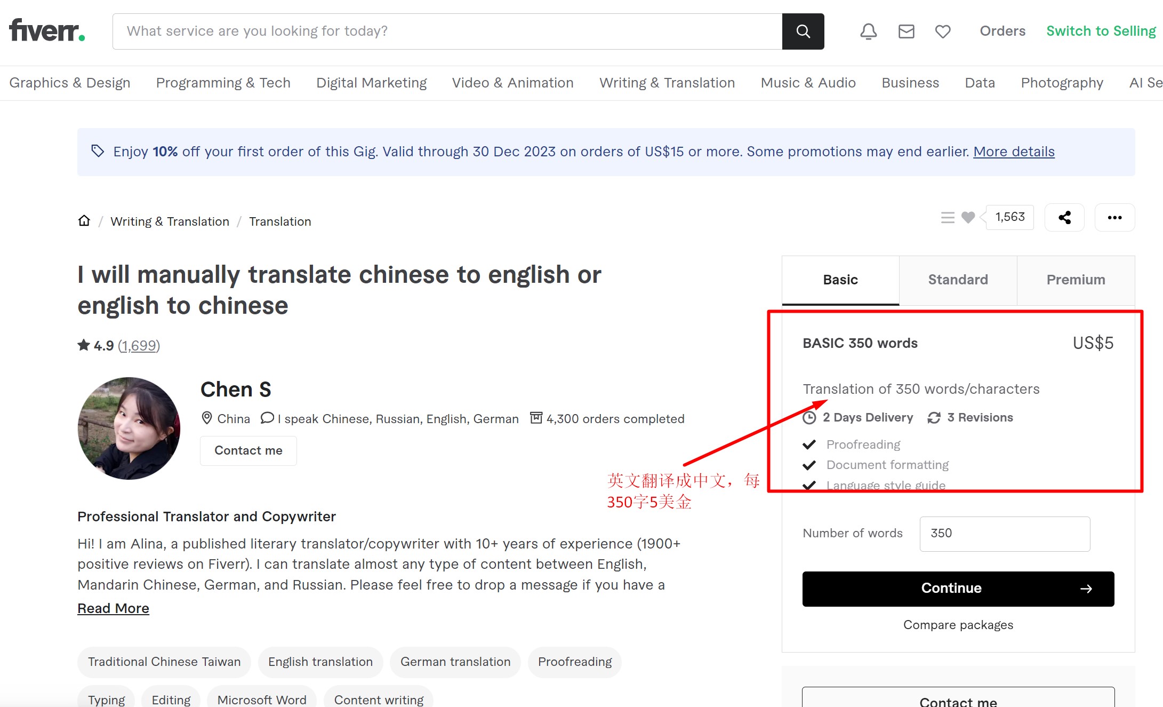This screenshot has height=707, width=1163.
Task: Click the search magnifier button
Action: tap(803, 31)
